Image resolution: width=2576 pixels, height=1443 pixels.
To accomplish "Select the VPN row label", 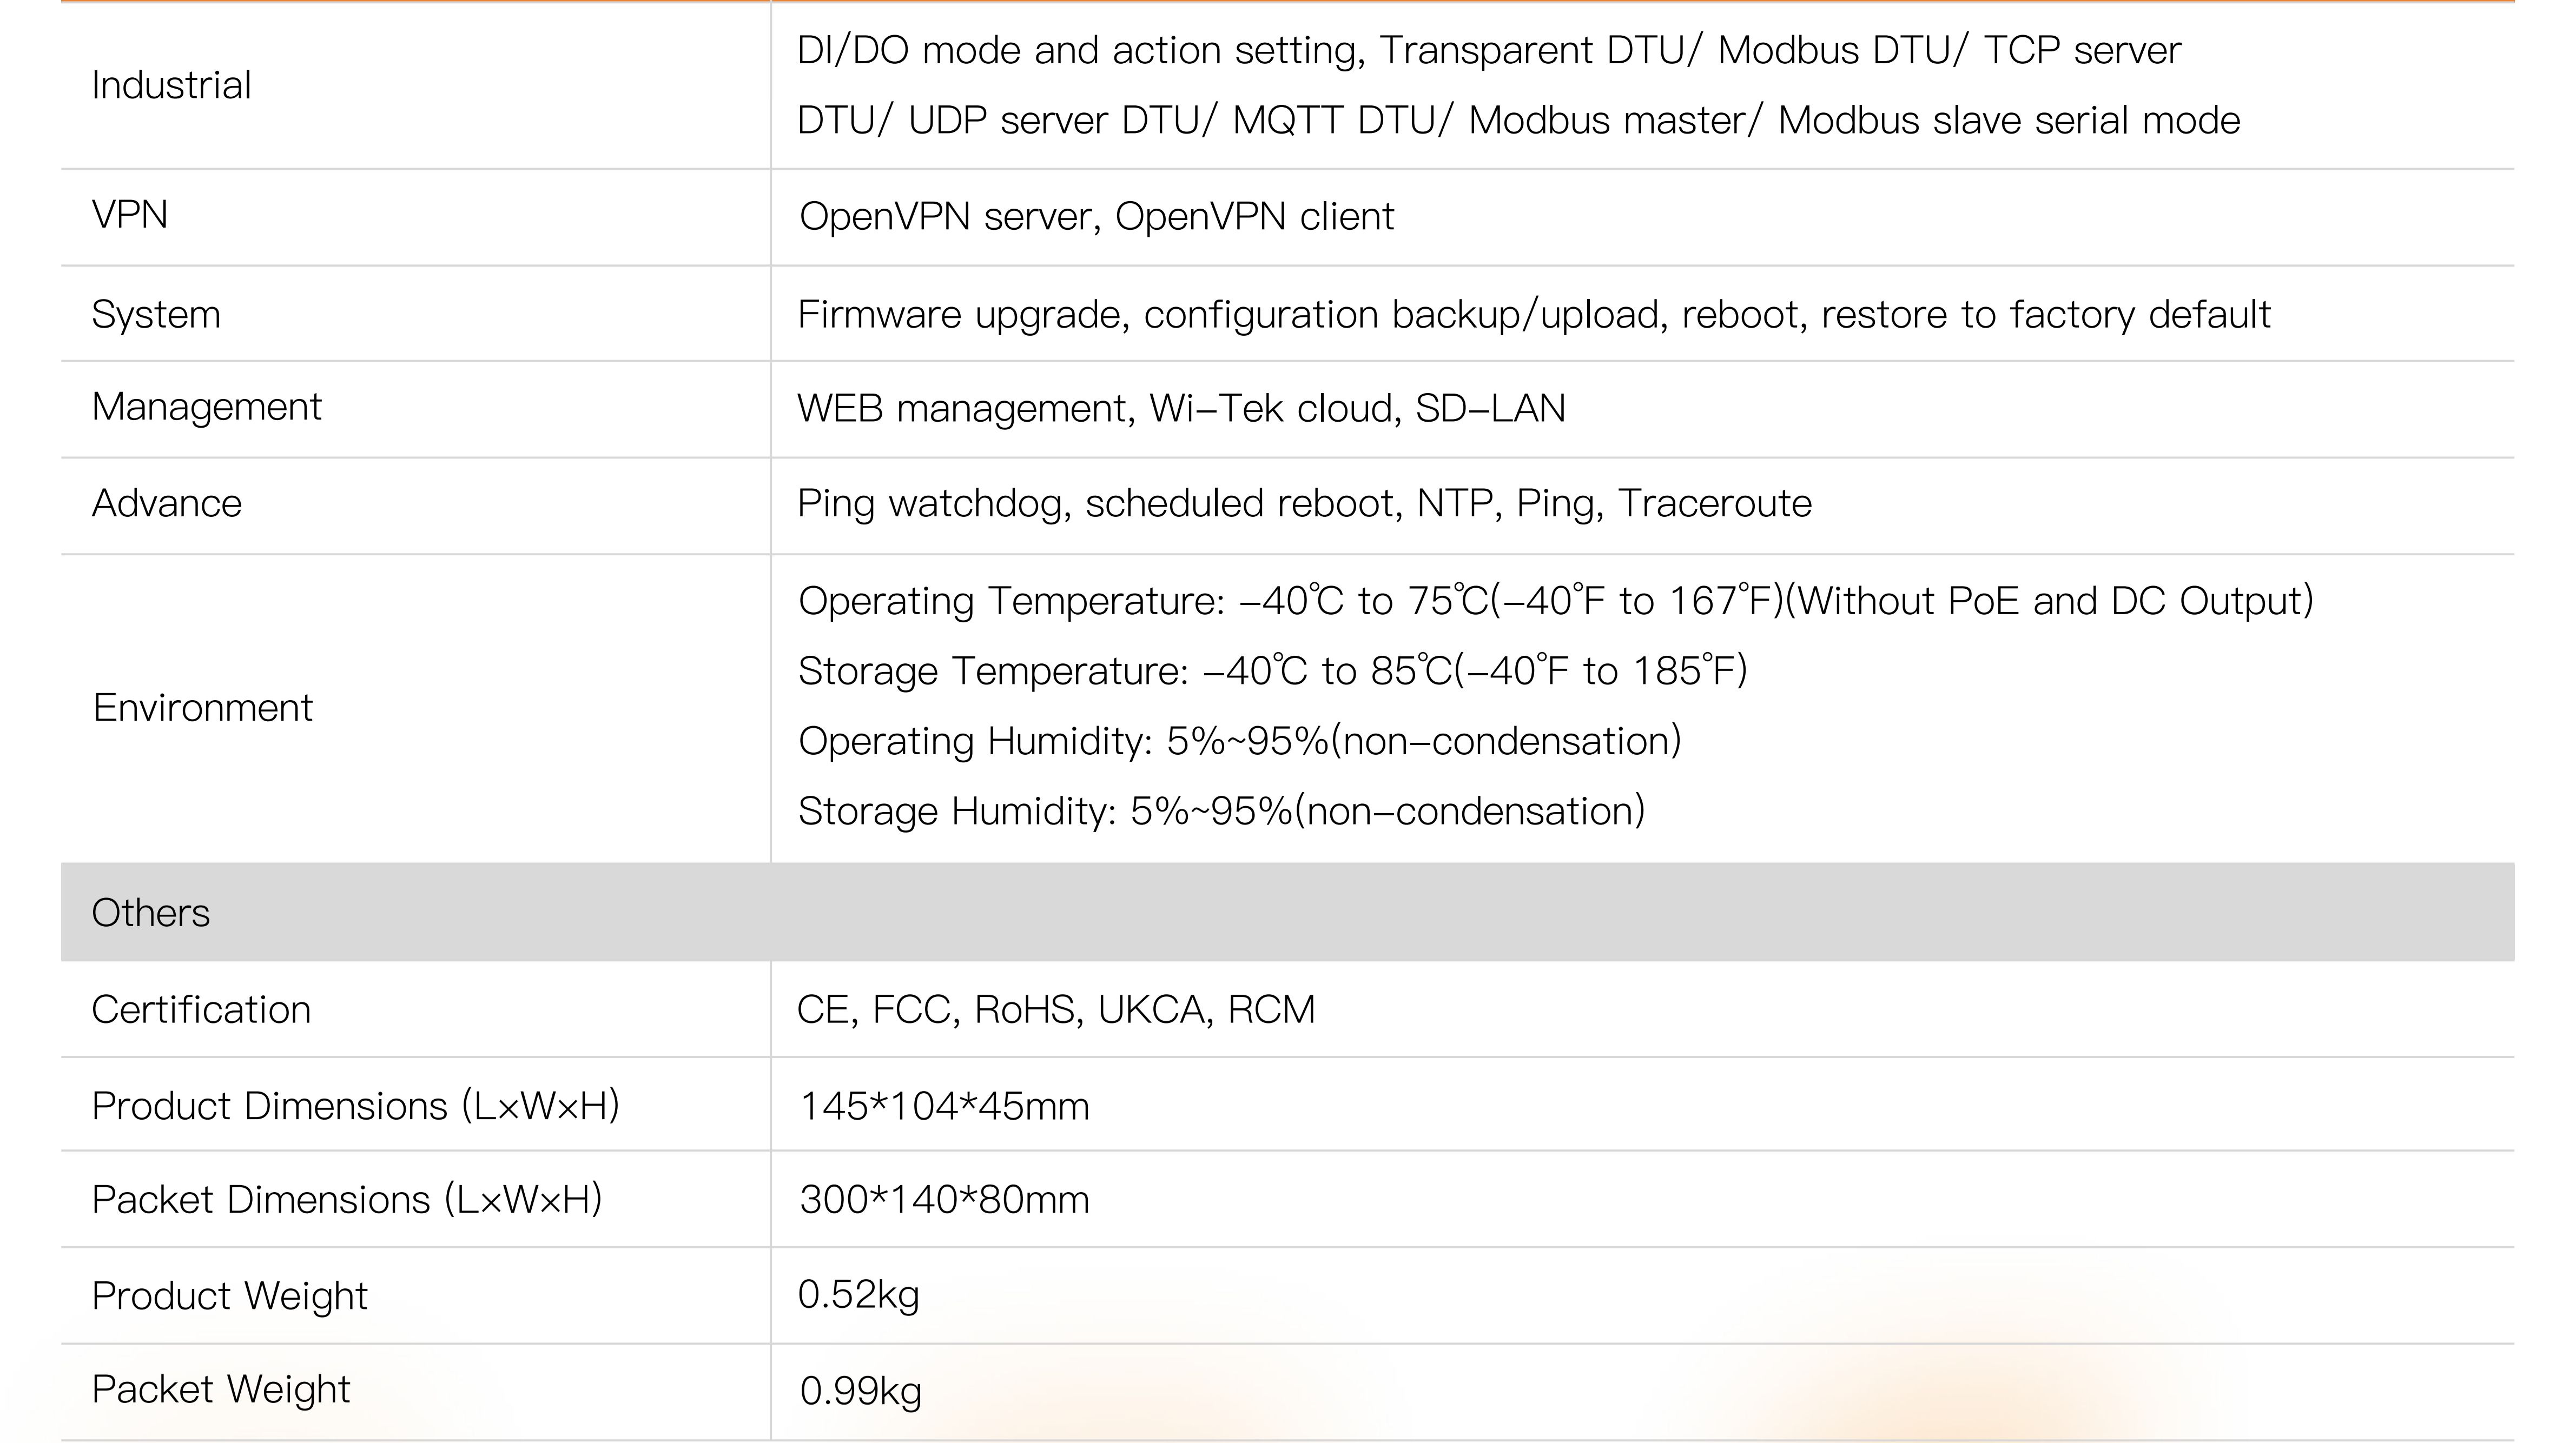I will click(x=129, y=215).
